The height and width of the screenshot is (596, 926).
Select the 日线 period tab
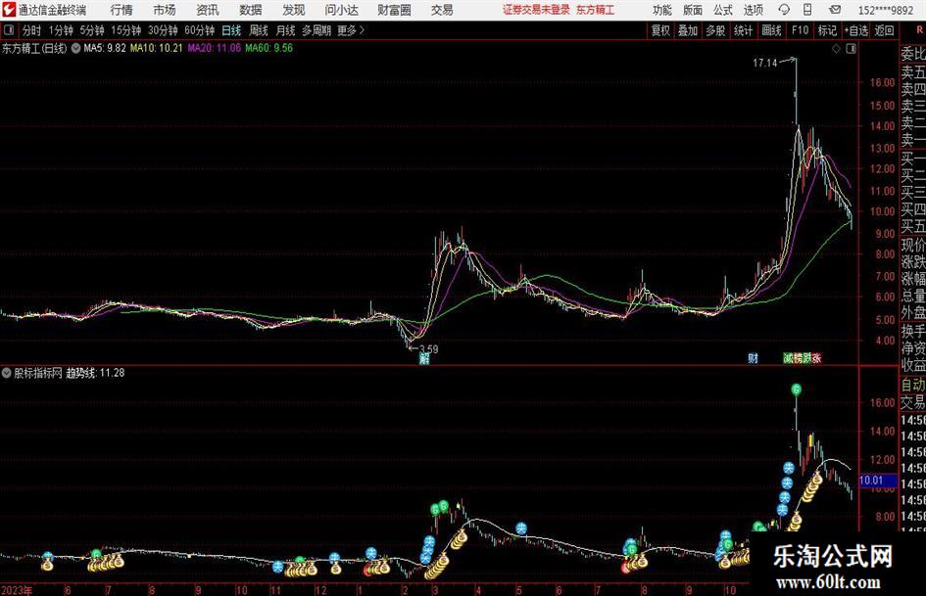pos(231,30)
